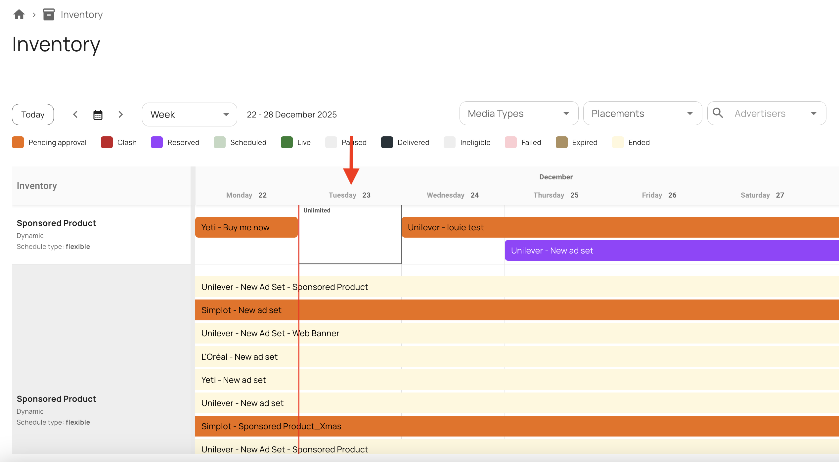Expand the Placements dropdown

coord(642,114)
